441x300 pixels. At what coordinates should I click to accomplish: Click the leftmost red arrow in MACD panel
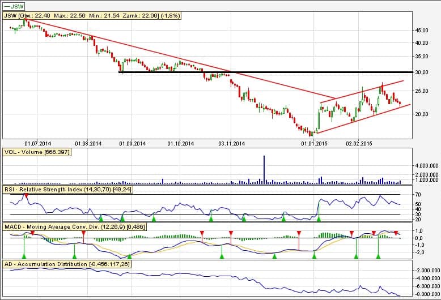pos(32,233)
